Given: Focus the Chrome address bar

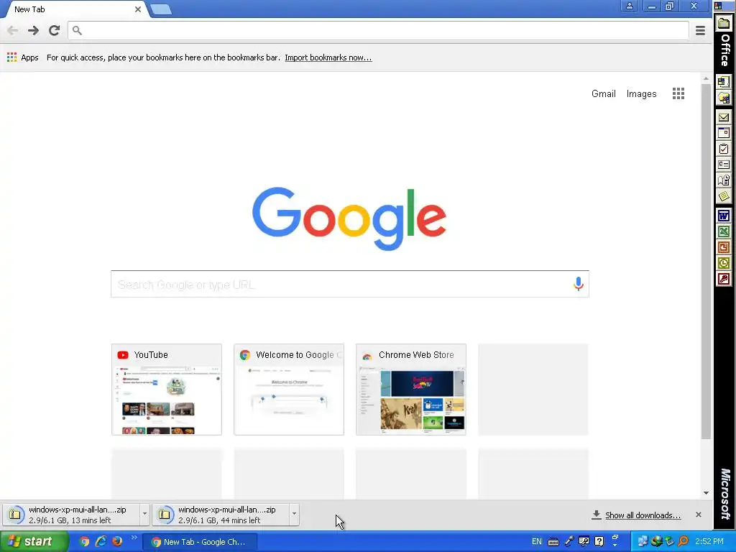Looking at the screenshot, I should pos(378,30).
